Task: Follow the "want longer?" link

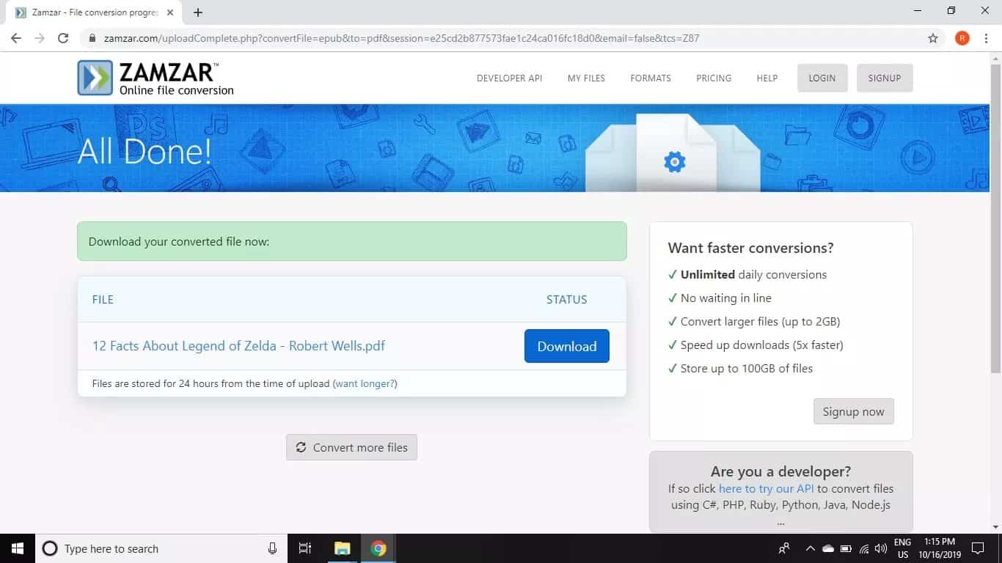Action: pyautogui.click(x=365, y=383)
